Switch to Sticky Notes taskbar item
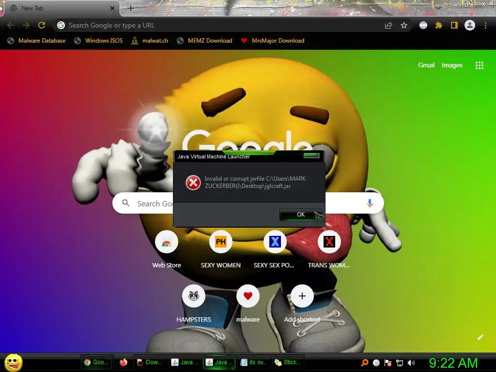 coord(288,362)
